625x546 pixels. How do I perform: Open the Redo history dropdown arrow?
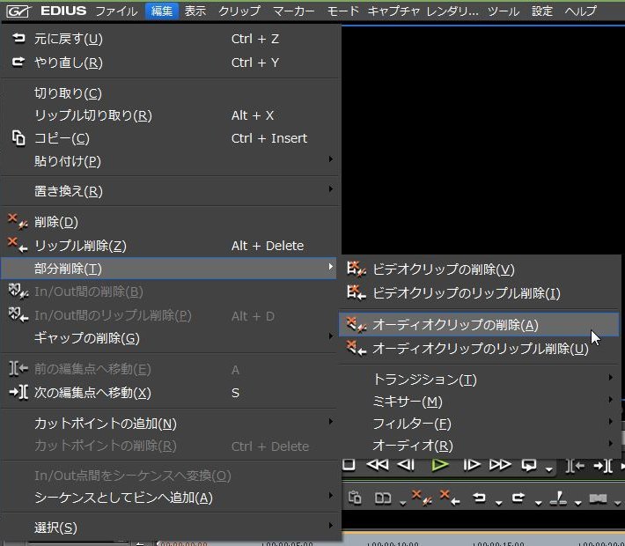[x=538, y=503]
